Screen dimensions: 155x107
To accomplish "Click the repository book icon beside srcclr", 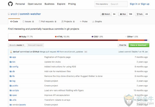I will click(x=9, y=14).
